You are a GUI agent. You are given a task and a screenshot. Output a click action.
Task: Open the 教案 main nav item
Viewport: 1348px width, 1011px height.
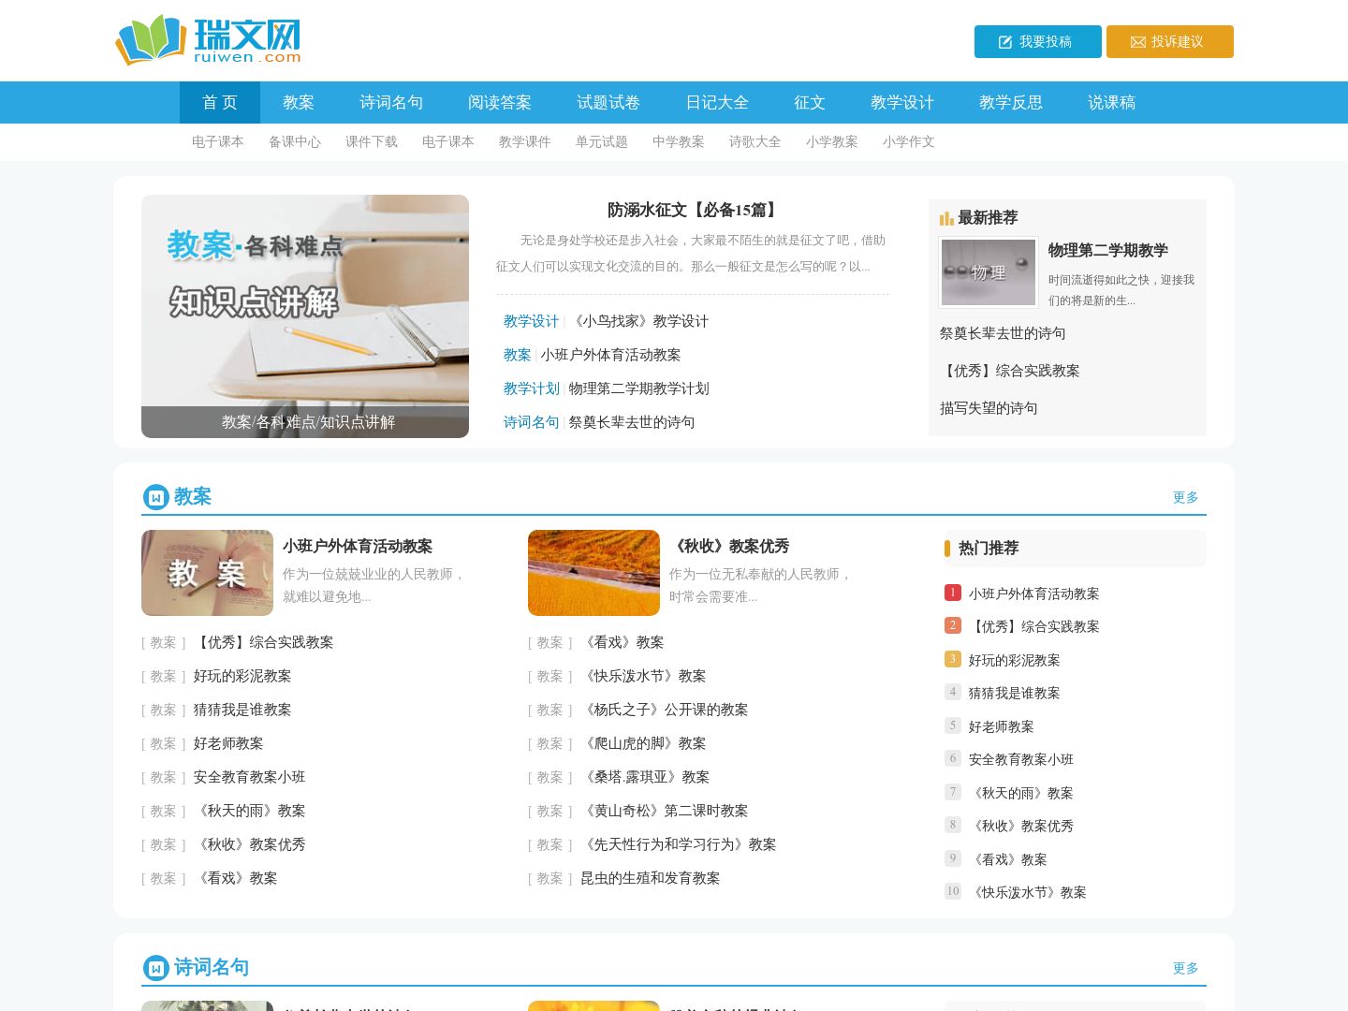[299, 102]
